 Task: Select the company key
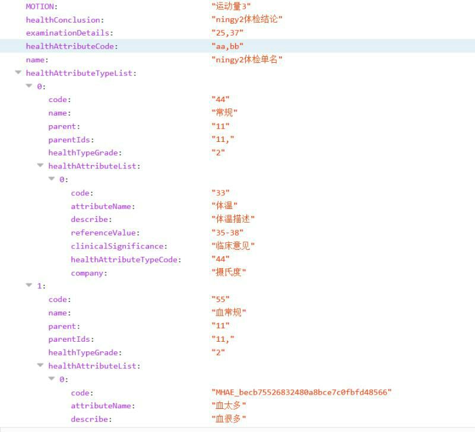[x=88, y=273]
